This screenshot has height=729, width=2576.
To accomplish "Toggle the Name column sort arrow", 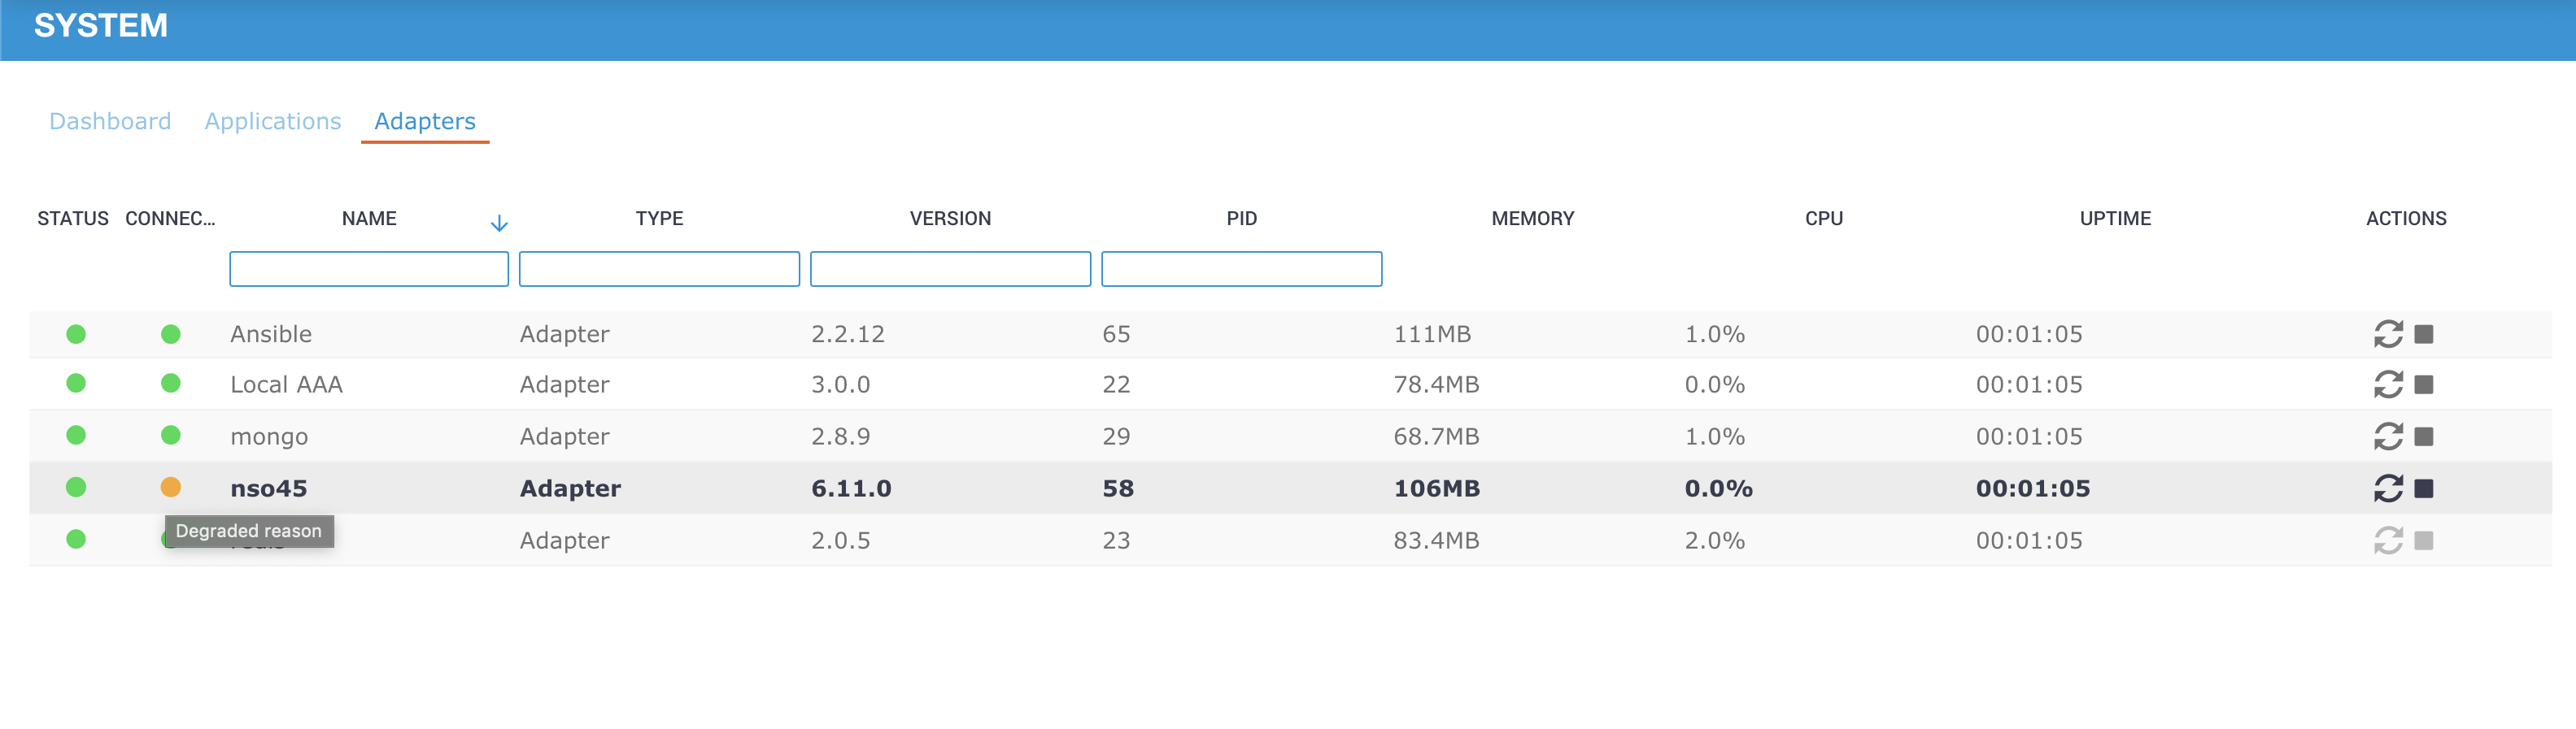I will click(499, 223).
